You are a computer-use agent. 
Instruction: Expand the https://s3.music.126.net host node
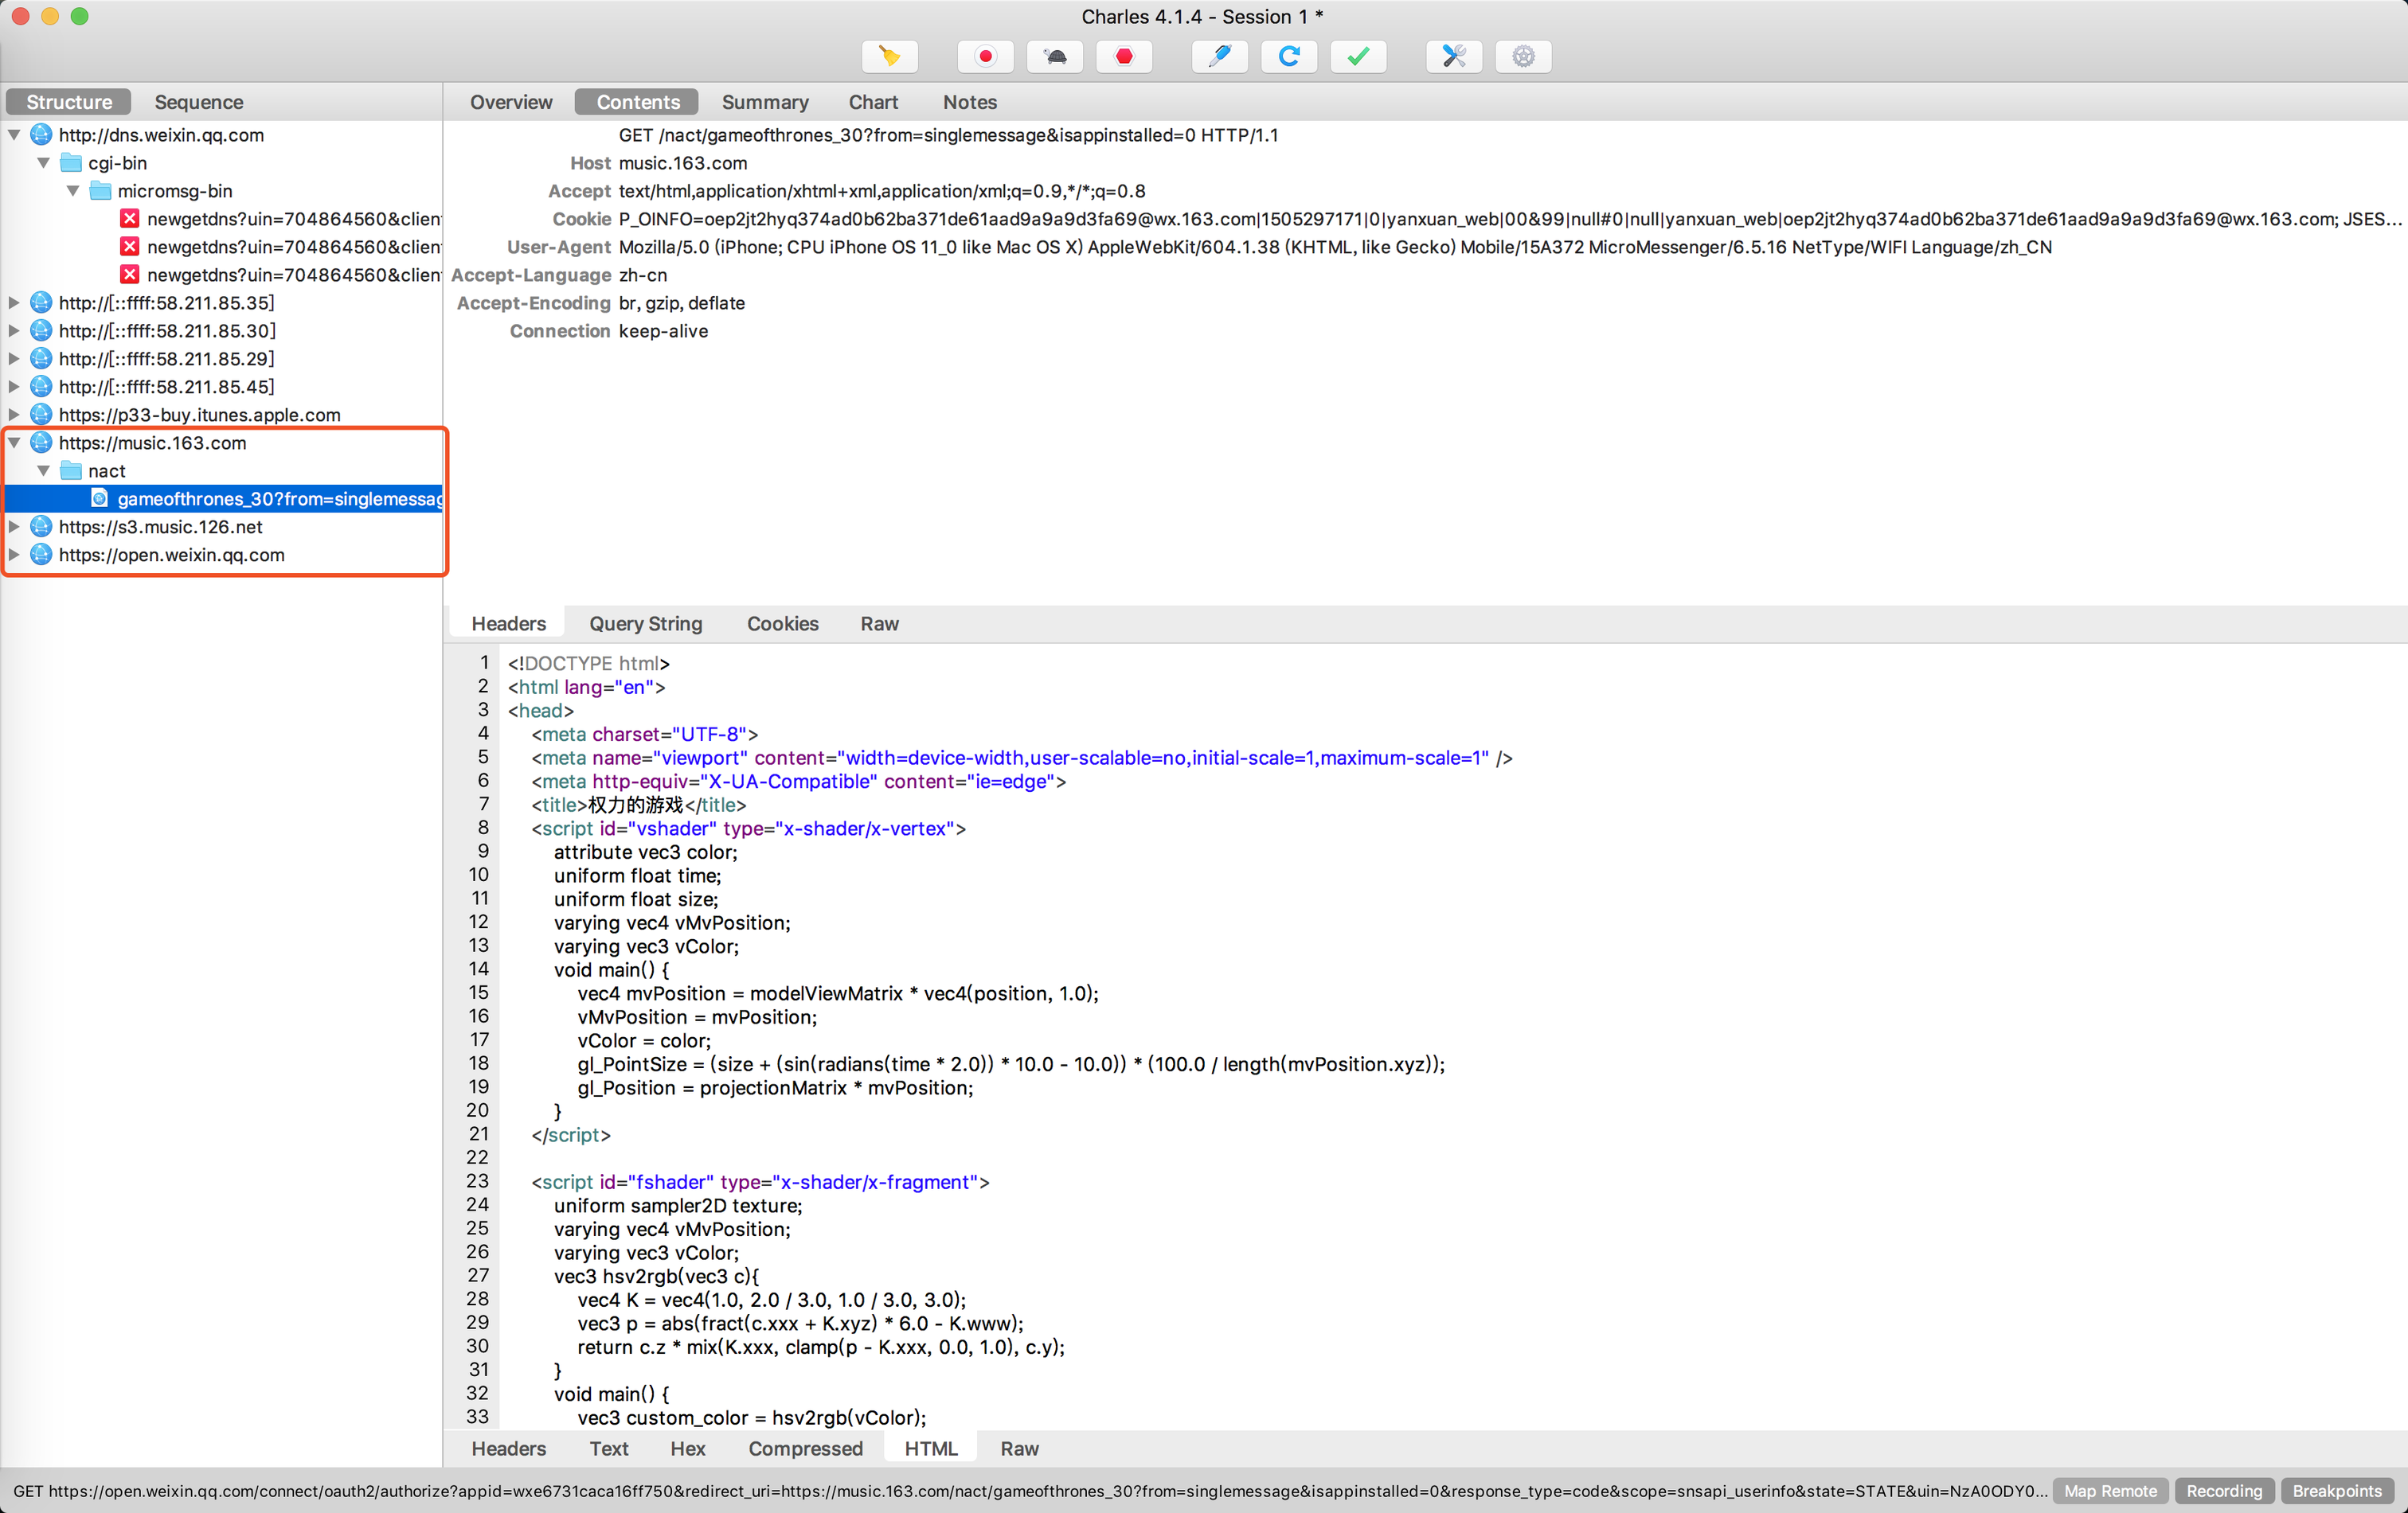pos(14,527)
